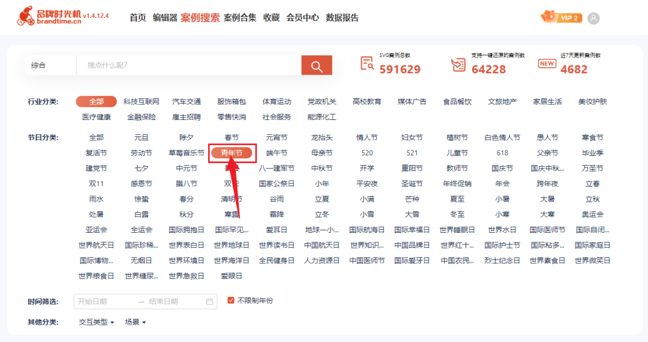
Task: Choose the 高校教育 industry filter
Action: [x=367, y=101]
